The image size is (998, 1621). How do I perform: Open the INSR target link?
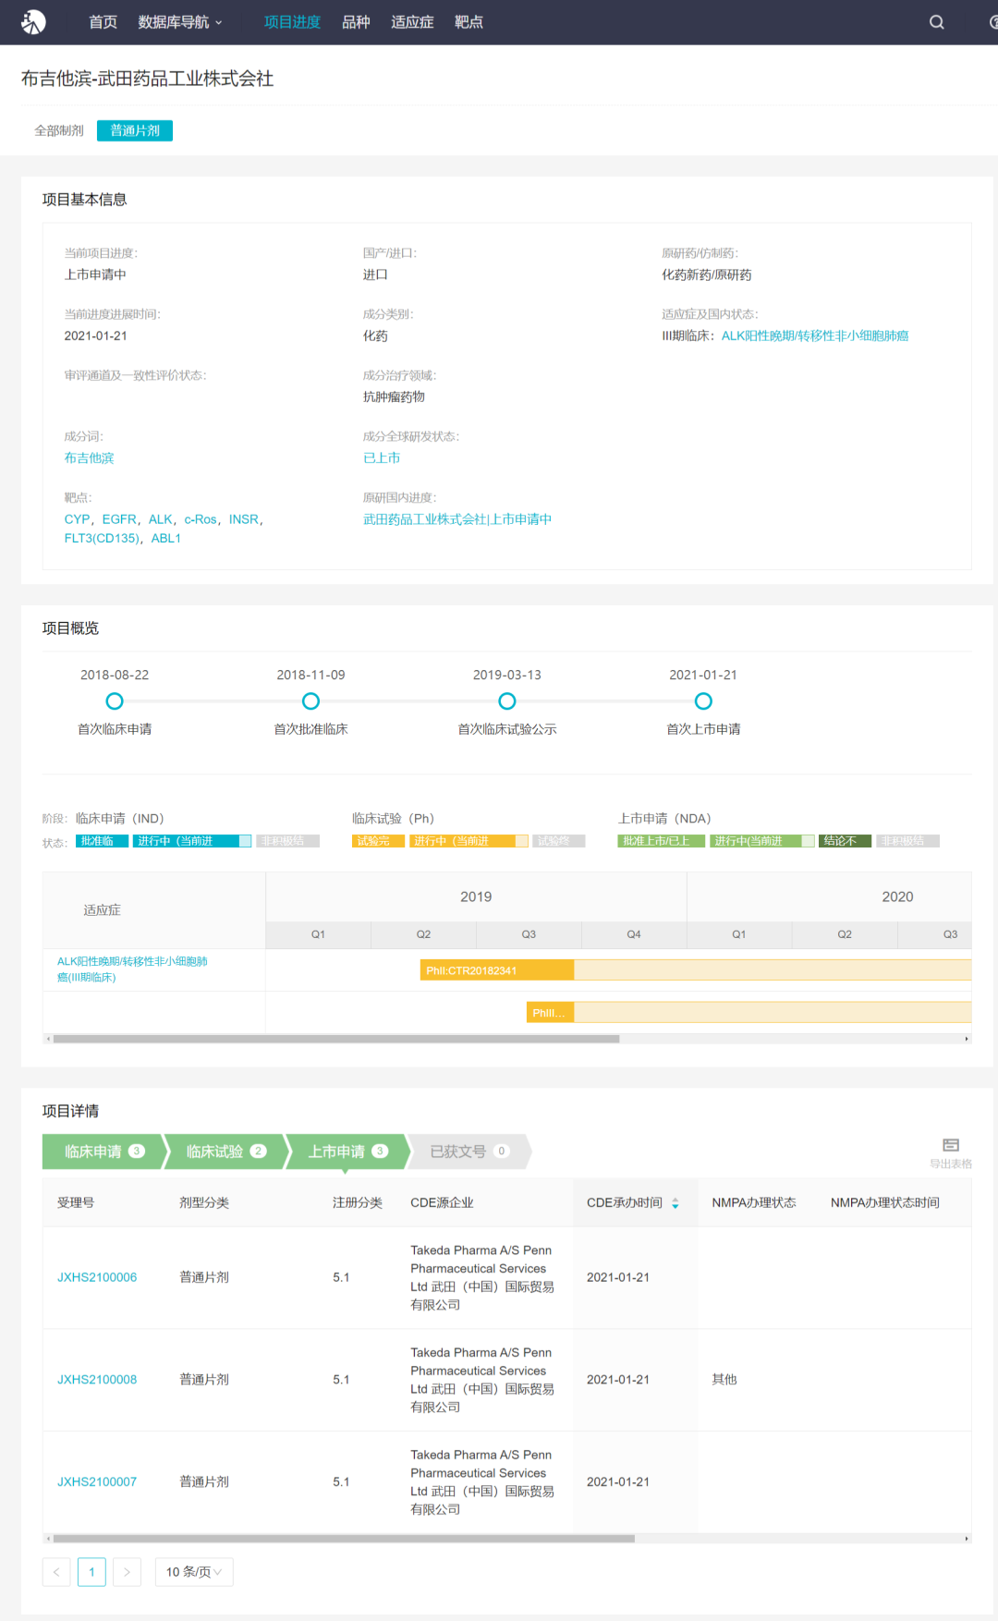point(244,519)
